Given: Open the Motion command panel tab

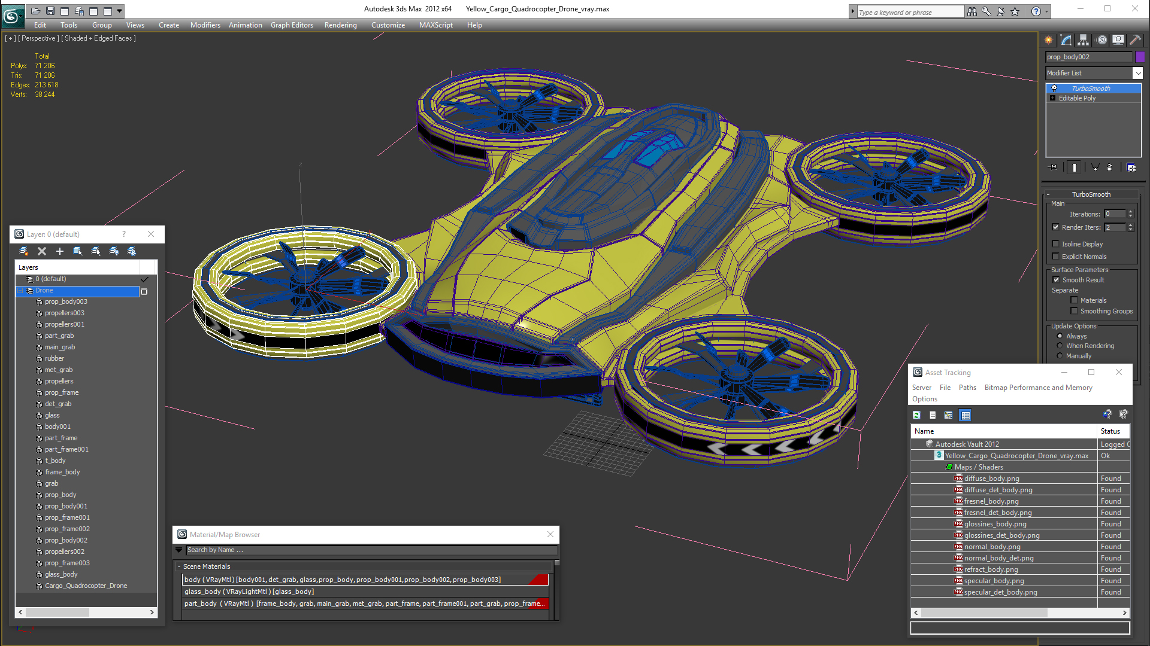Looking at the screenshot, I should [1101, 40].
